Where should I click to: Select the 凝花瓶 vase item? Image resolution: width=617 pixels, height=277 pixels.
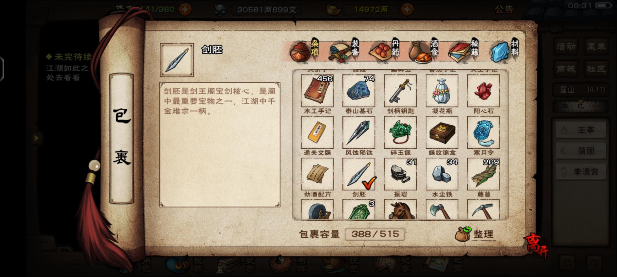click(x=442, y=91)
